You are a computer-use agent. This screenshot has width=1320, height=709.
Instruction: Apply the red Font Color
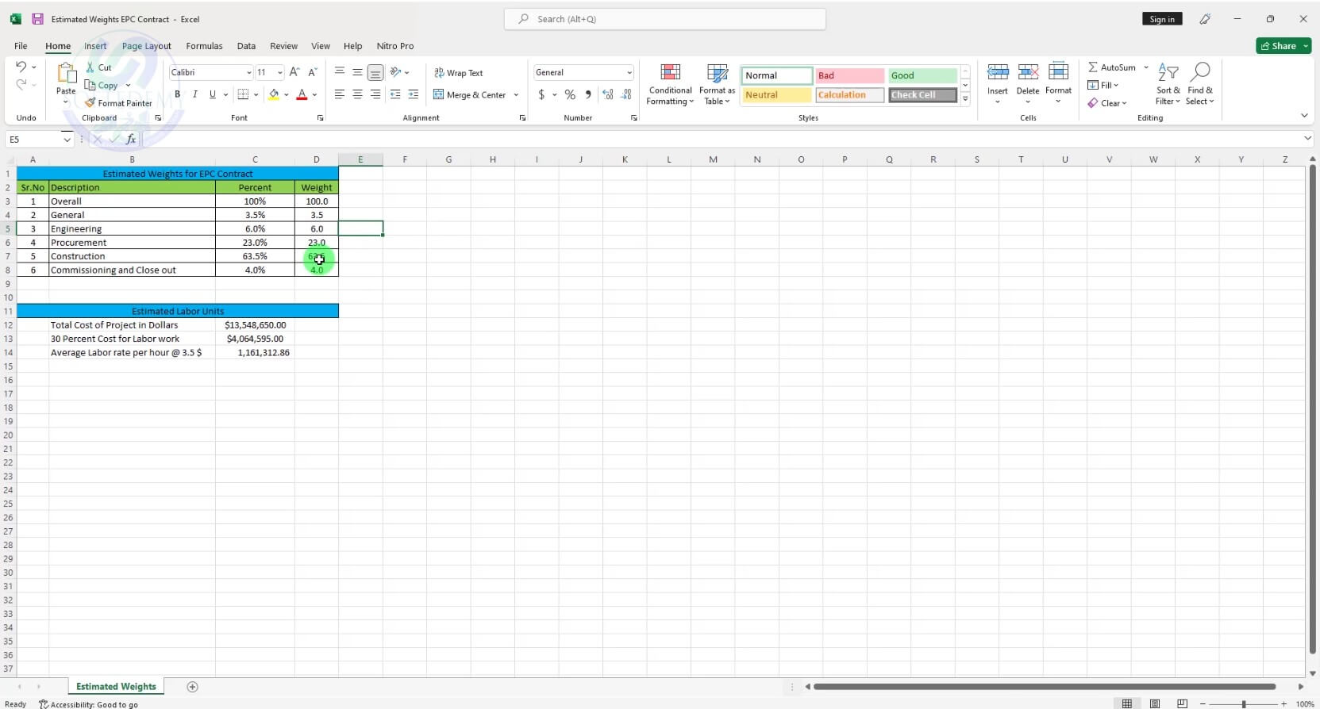coord(302,94)
